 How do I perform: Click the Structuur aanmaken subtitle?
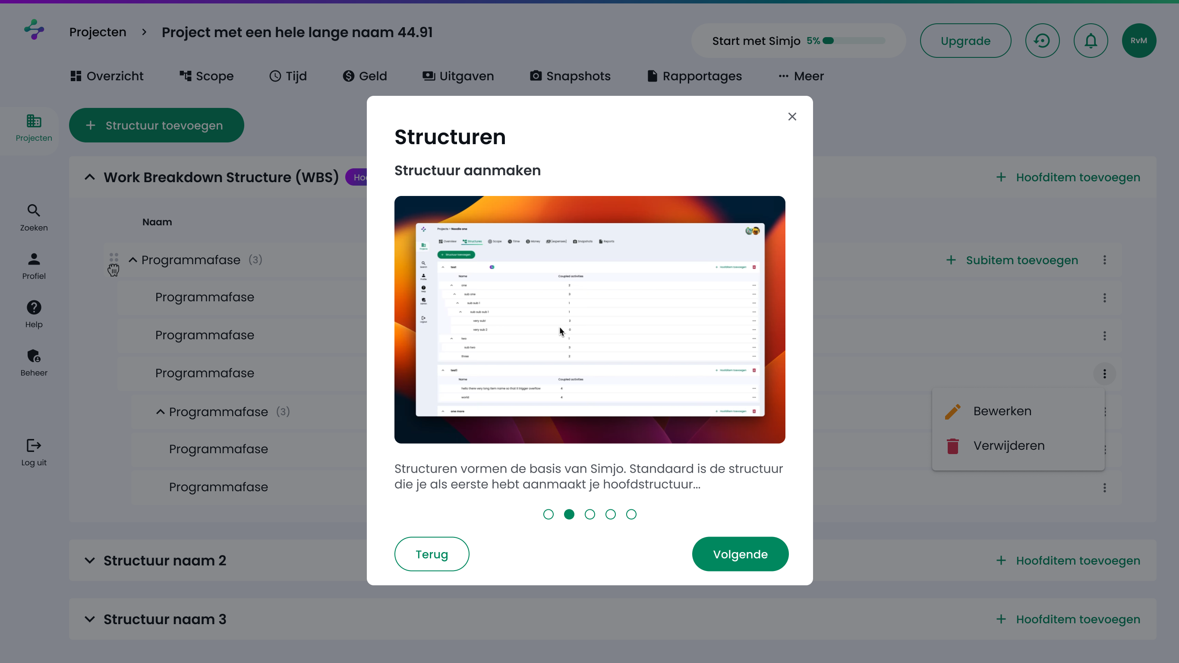coord(467,170)
